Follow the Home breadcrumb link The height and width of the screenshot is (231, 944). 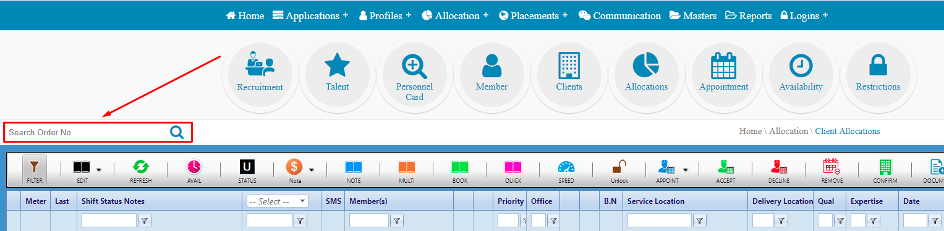[750, 131]
